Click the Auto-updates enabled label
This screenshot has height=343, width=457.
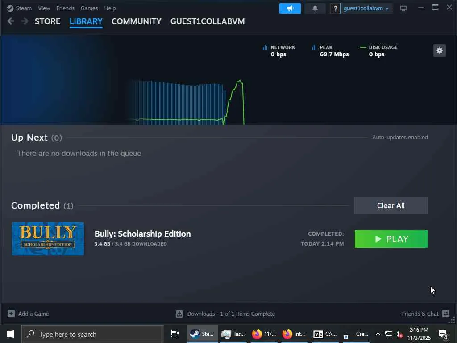click(x=400, y=138)
